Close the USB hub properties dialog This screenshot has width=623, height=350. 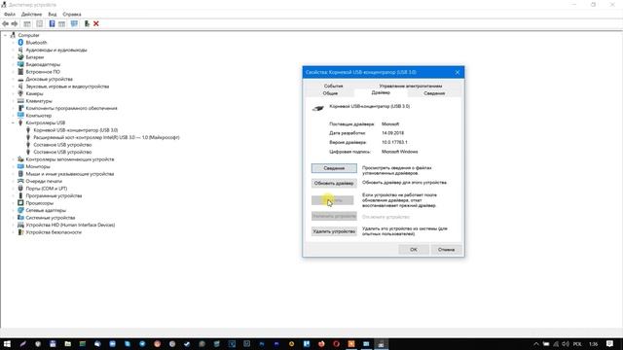pos(458,72)
